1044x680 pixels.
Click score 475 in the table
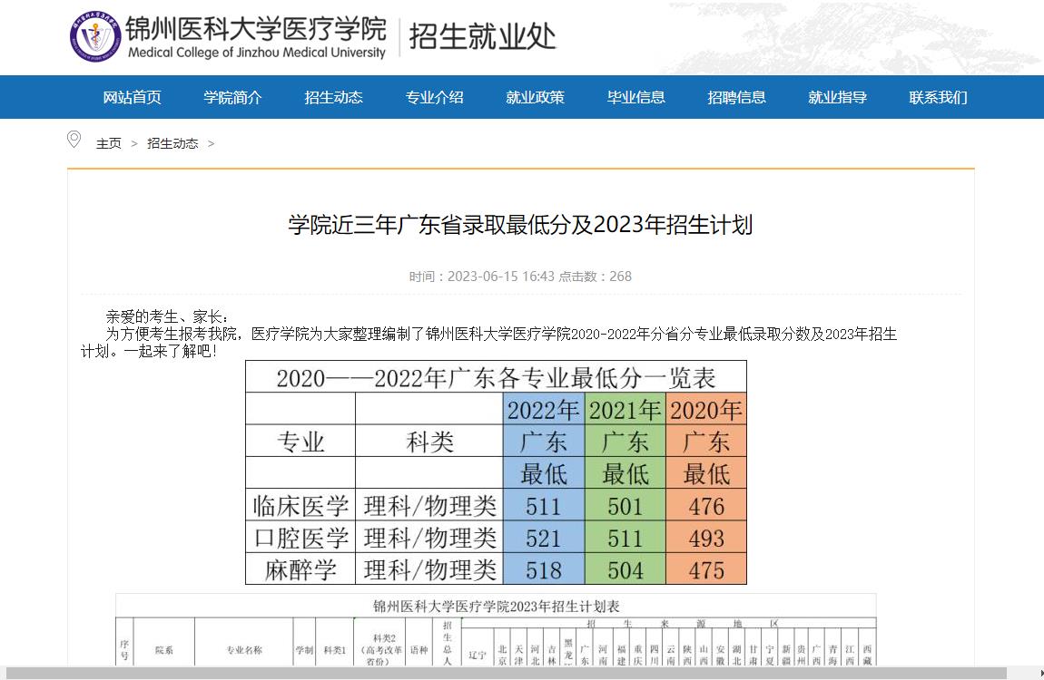coord(705,569)
